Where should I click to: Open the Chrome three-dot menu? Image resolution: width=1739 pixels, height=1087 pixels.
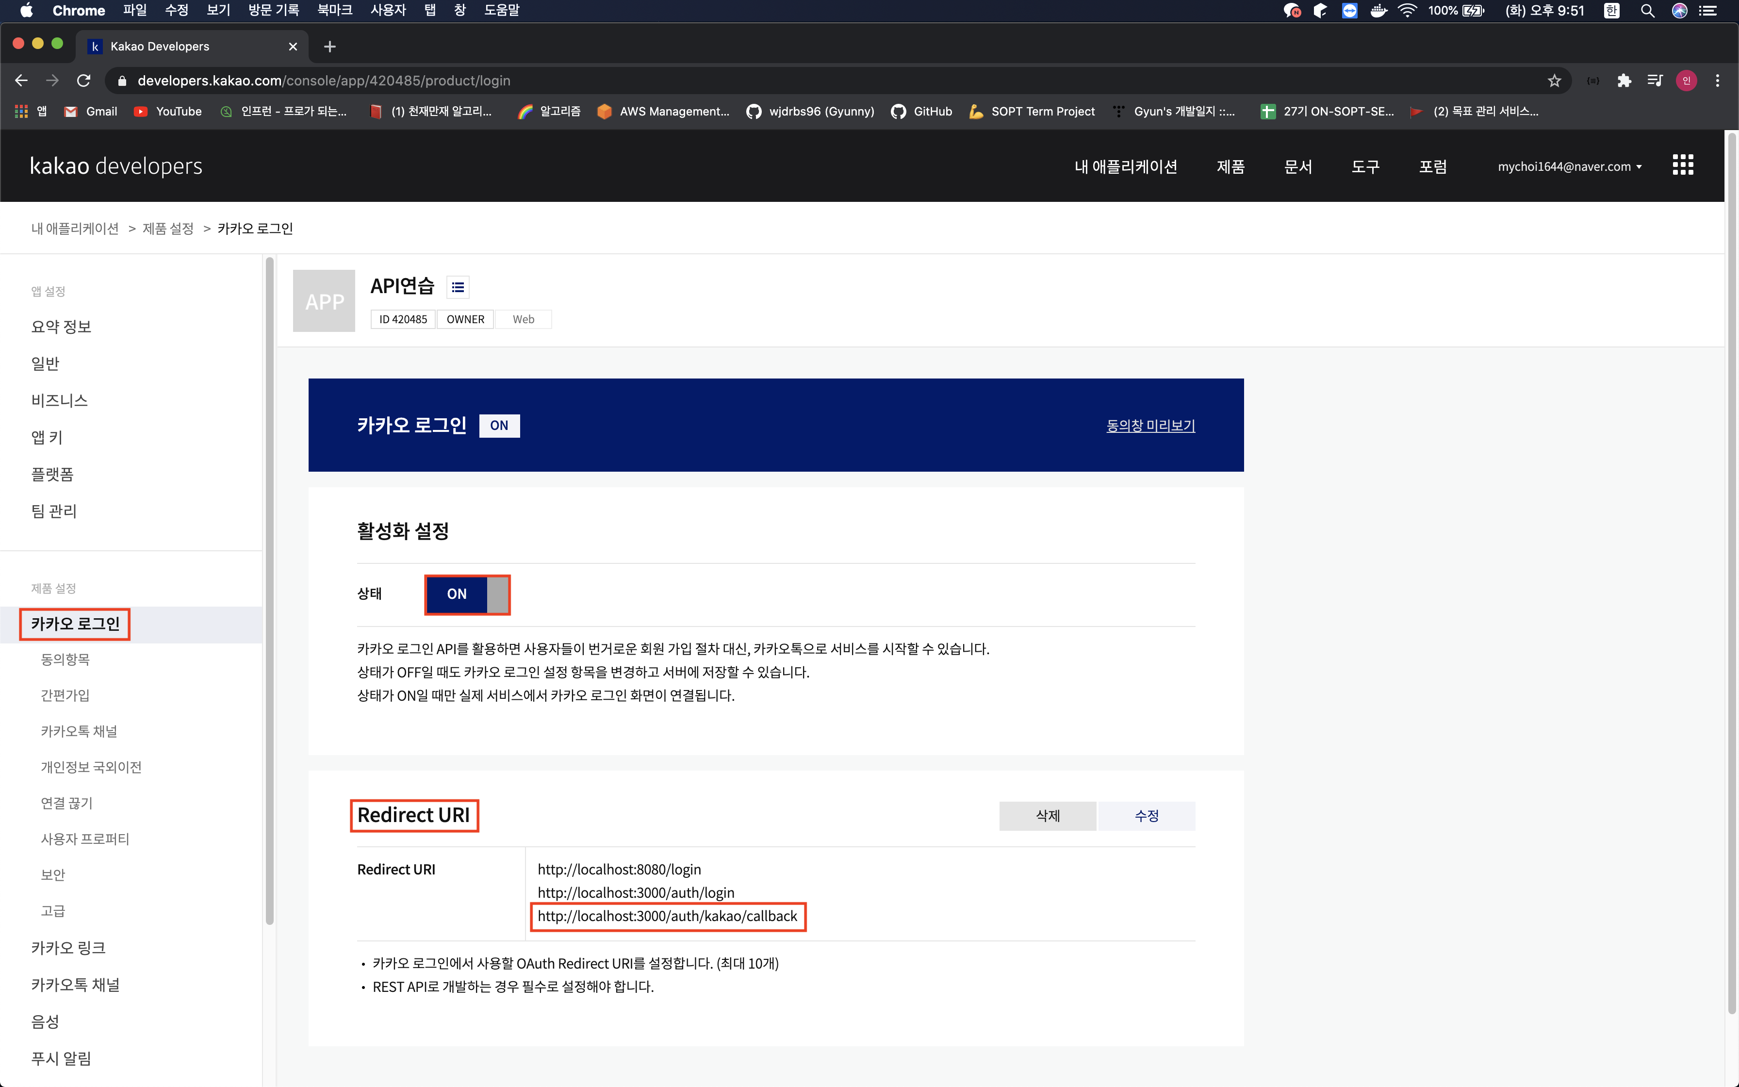pyautogui.click(x=1718, y=81)
